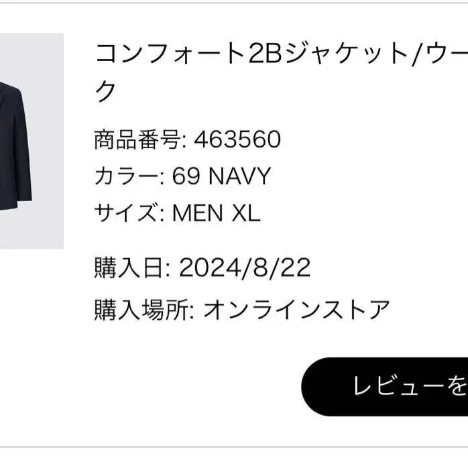
Task: Click the XL text in size line
Action: (x=245, y=213)
